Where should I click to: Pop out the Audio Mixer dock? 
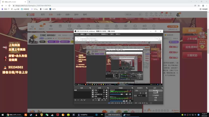click(132, 88)
